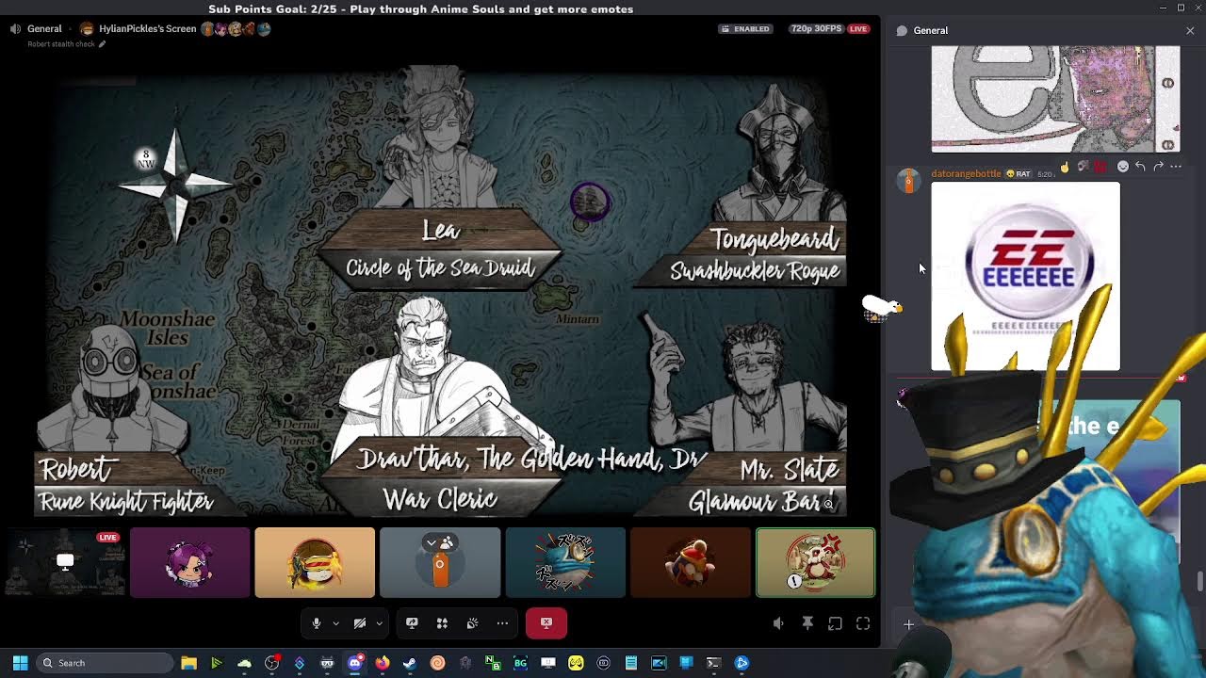The image size is (1206, 678).
Task: Click the plus attach button in chat
Action: [908, 624]
